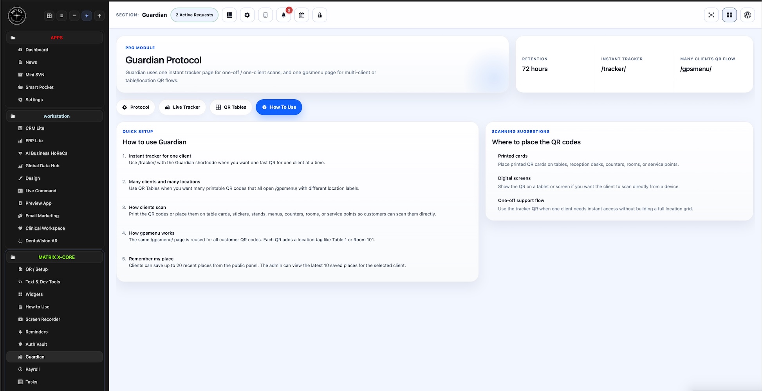Open Settings in the APPS group
762x391 pixels.
click(x=55, y=100)
